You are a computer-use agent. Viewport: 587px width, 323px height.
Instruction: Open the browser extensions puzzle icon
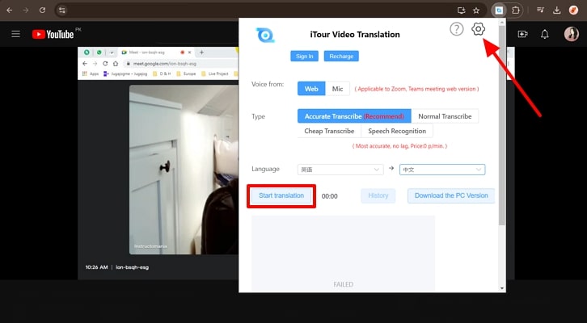coord(516,10)
